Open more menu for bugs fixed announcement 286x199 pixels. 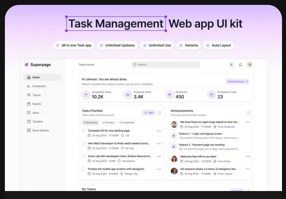(248, 122)
